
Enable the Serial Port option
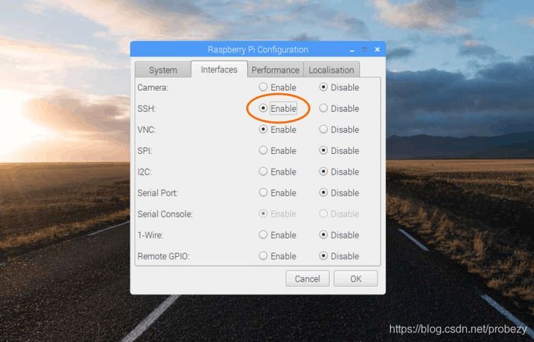(x=263, y=192)
